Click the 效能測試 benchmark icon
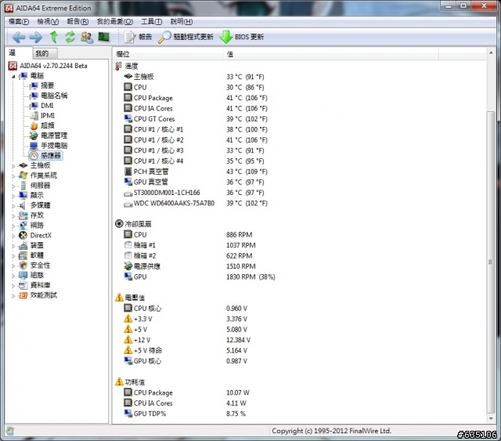501x441 pixels. click(23, 295)
